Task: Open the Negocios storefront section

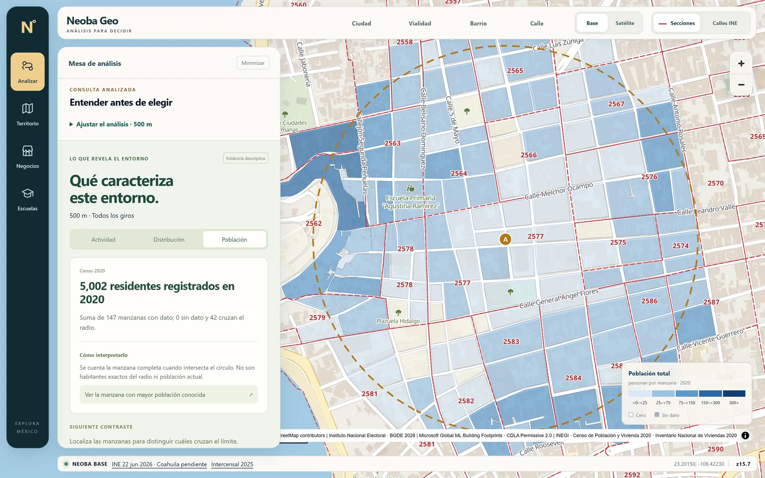Action: (28, 157)
